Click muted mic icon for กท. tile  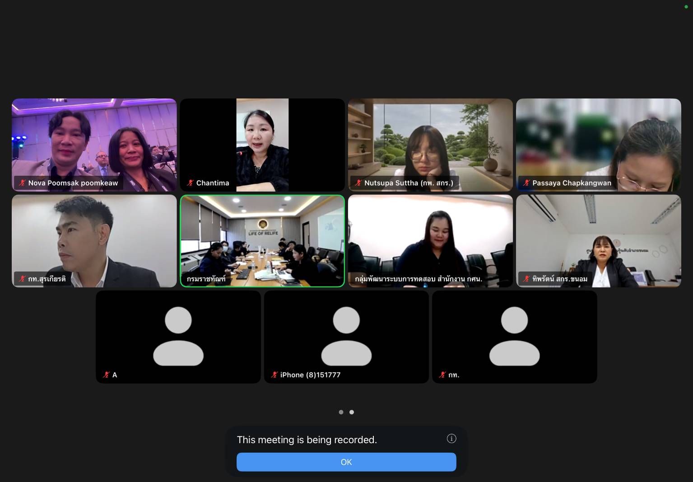(x=442, y=375)
